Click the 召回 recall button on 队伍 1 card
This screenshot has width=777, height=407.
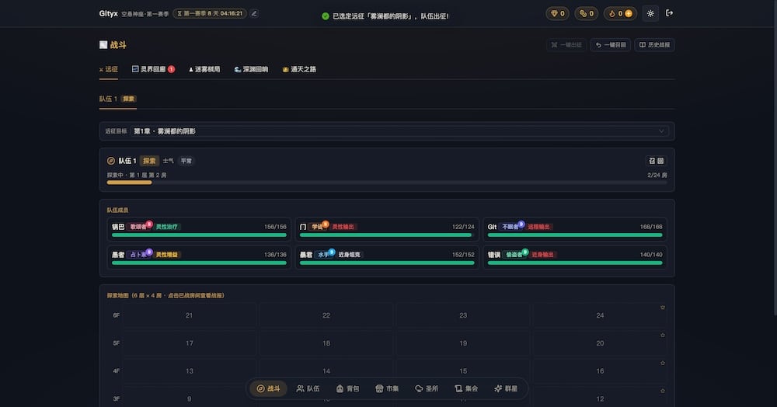pyautogui.click(x=656, y=161)
